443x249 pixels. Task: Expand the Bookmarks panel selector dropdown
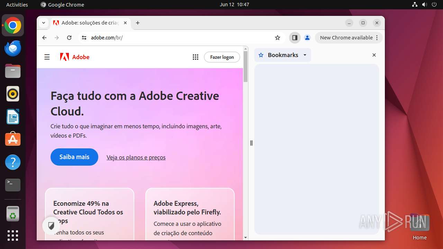(305, 55)
